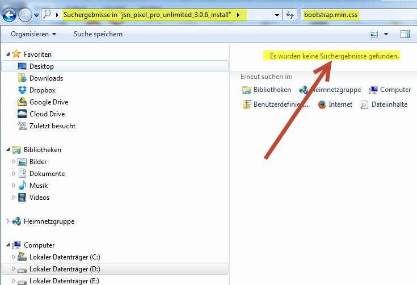Open Dropbox in Favoriten
417x285 pixels.
pyautogui.click(x=42, y=90)
